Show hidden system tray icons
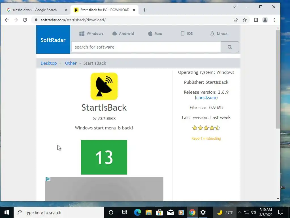Screen dimensions: 290x218 coord(240,212)
